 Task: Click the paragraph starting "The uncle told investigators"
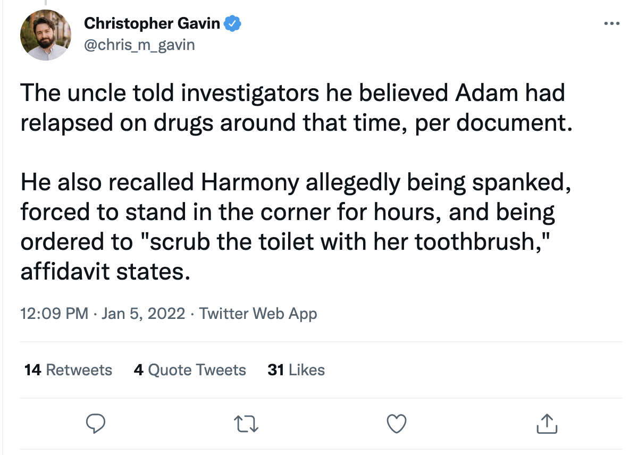click(x=292, y=108)
